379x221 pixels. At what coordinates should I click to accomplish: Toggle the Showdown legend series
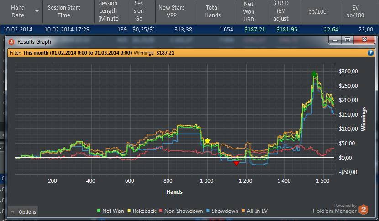[x=222, y=211]
